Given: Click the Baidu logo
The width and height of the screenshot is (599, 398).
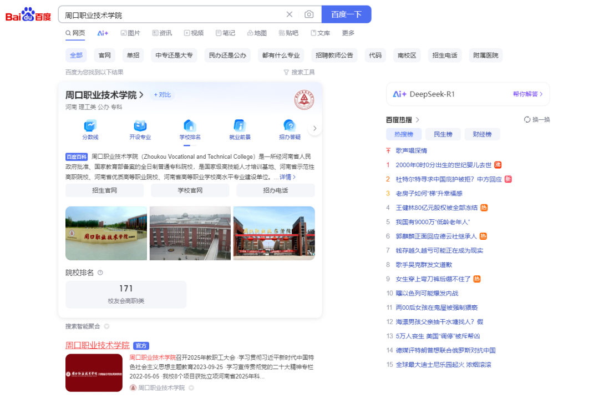Looking at the screenshot, I should tap(28, 15).
